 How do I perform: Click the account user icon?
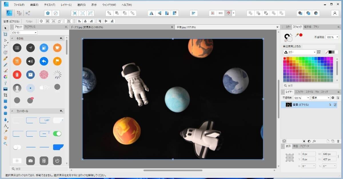pos(335,13)
